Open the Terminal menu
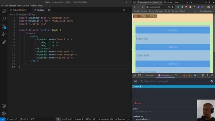The height and width of the screenshot is (121, 215). pos(34,6)
